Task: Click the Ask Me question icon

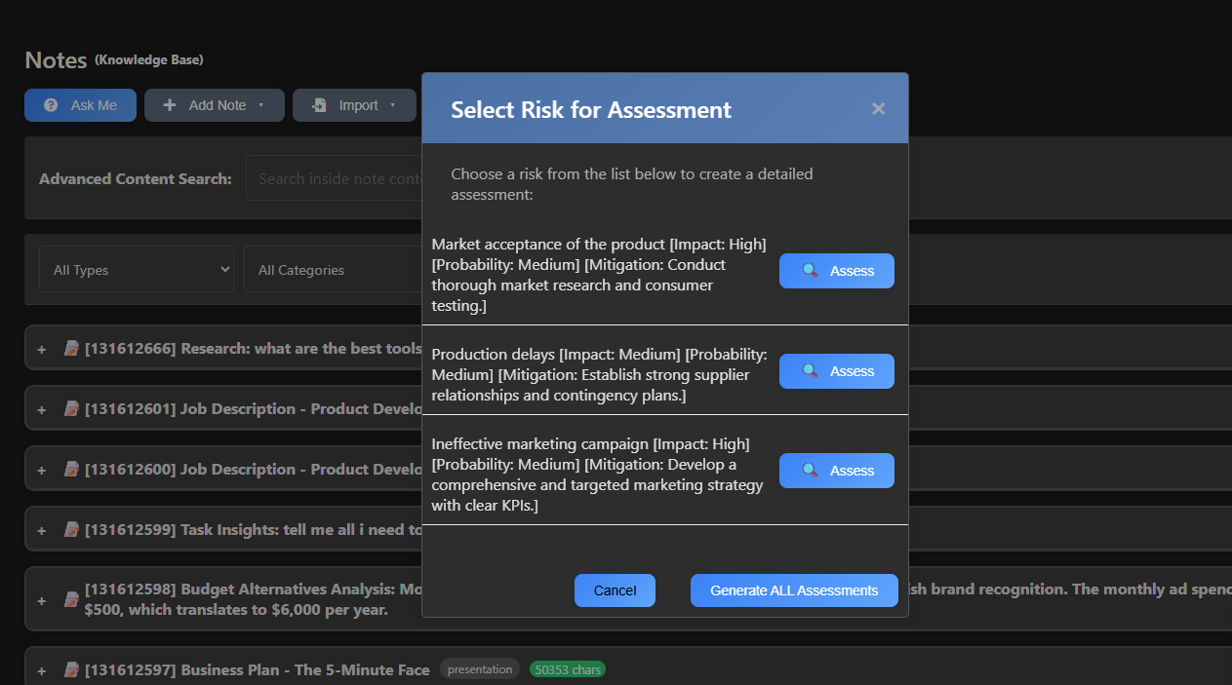Action: click(51, 105)
